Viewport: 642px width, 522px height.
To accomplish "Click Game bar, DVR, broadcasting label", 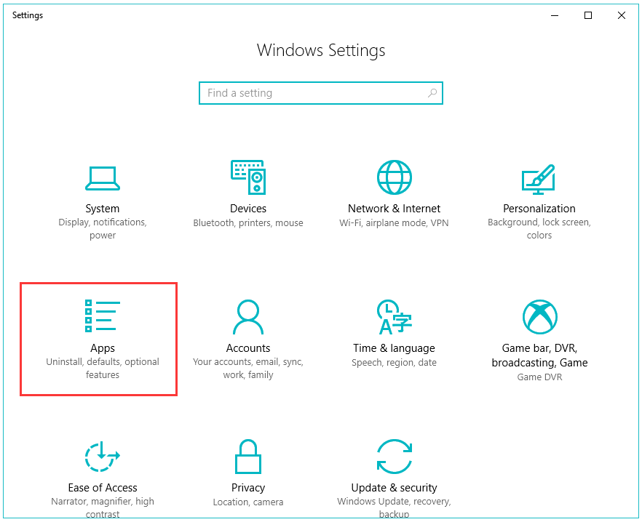I will 539,355.
